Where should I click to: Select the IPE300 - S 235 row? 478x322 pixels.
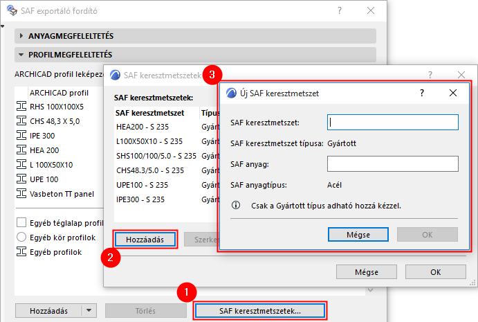tap(167, 199)
